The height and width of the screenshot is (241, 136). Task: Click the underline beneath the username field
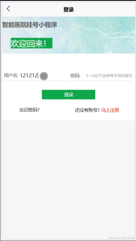tap(34, 81)
